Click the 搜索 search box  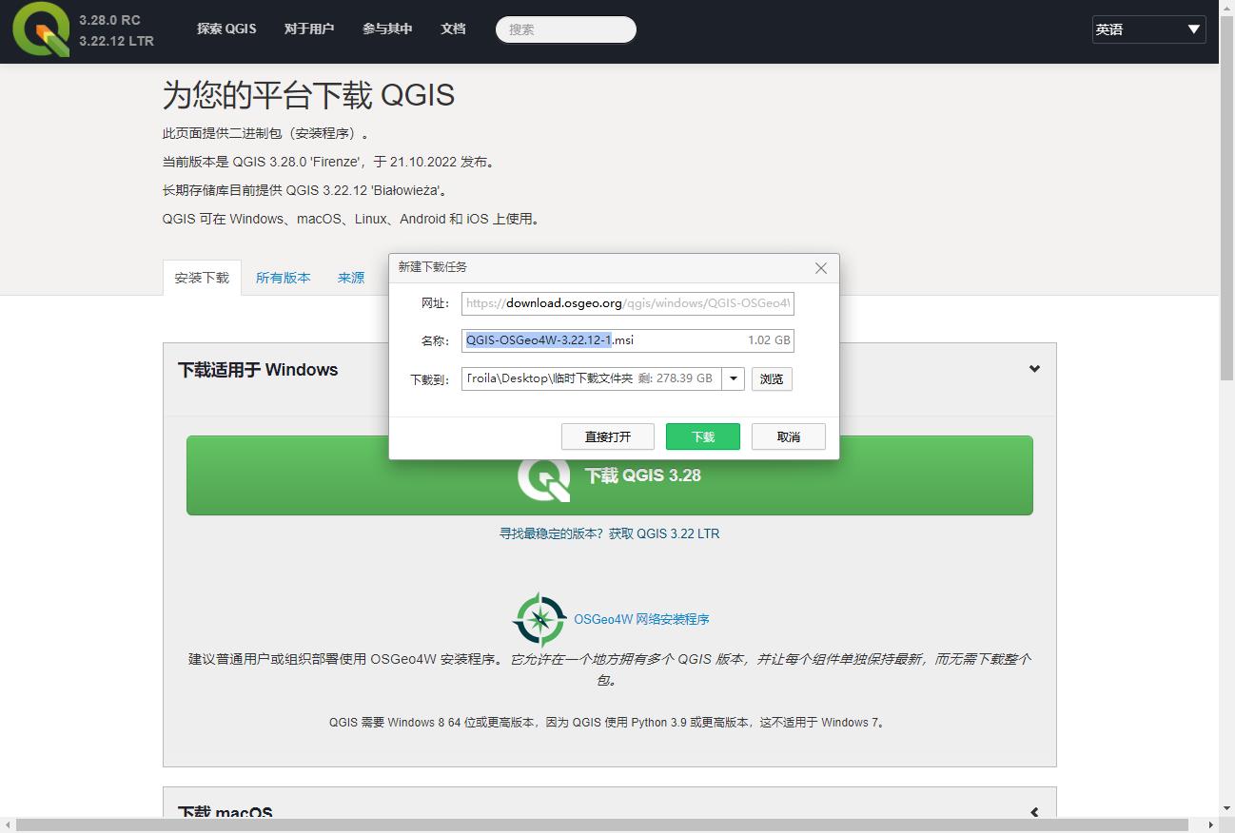(566, 29)
